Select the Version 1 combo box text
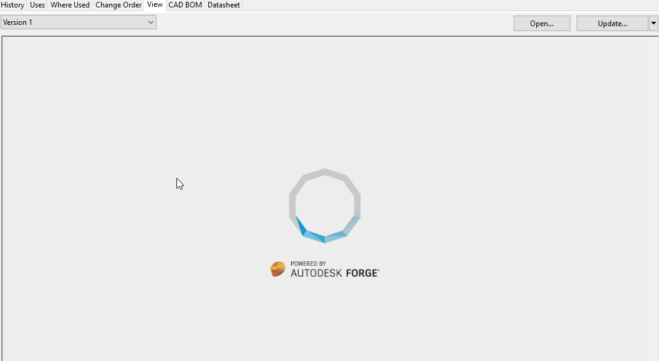The height and width of the screenshot is (361, 659). pos(17,22)
